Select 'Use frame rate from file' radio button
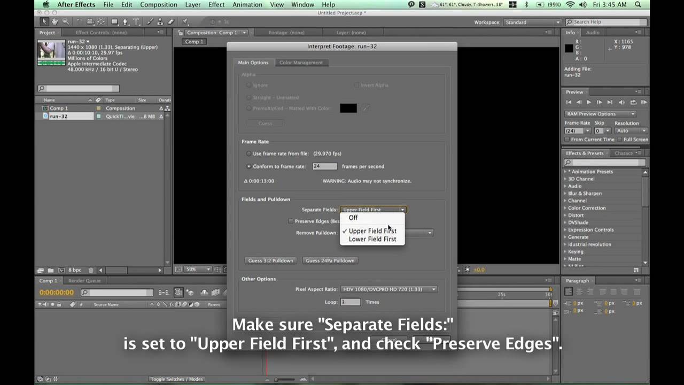684x385 pixels. click(248, 153)
